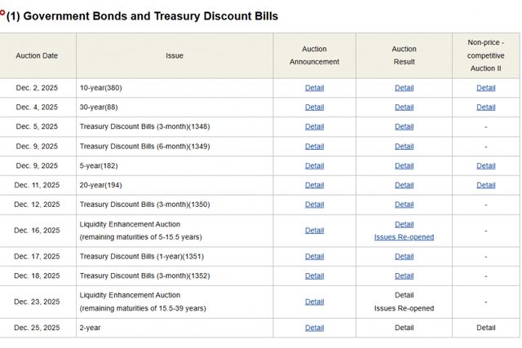The height and width of the screenshot is (348, 522).
Task: View Non-price competitive Auction II detail for 30-year(88)
Action: 485,108
